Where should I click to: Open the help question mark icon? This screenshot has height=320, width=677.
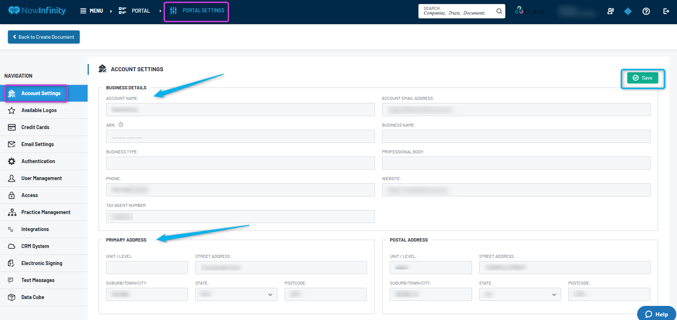(x=646, y=11)
